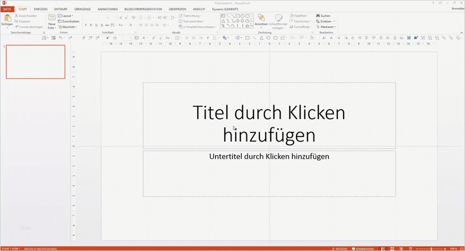465x251 pixels.
Task: Click the fit slide to window icon
Action: (461, 249)
